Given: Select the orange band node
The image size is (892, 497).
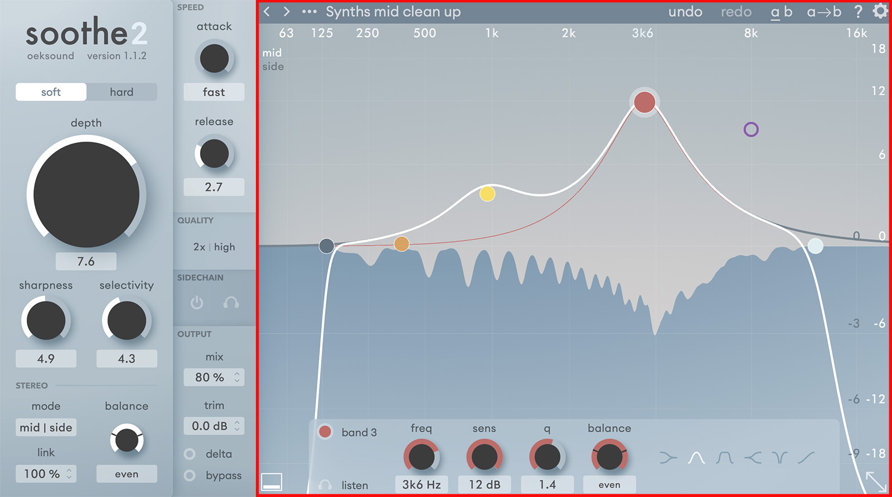Looking at the screenshot, I should (x=401, y=244).
